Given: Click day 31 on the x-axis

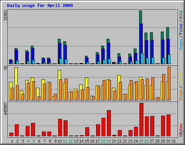Looking at the screenshot, I should 173,141.
